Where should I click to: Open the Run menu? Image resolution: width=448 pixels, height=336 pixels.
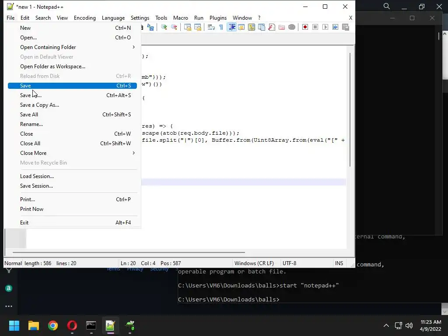[x=199, y=17]
